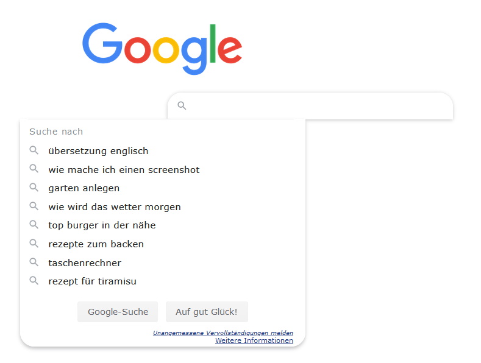Click search icon beside 'top burger in der nähe'
The height and width of the screenshot is (363, 481).
pyautogui.click(x=34, y=225)
